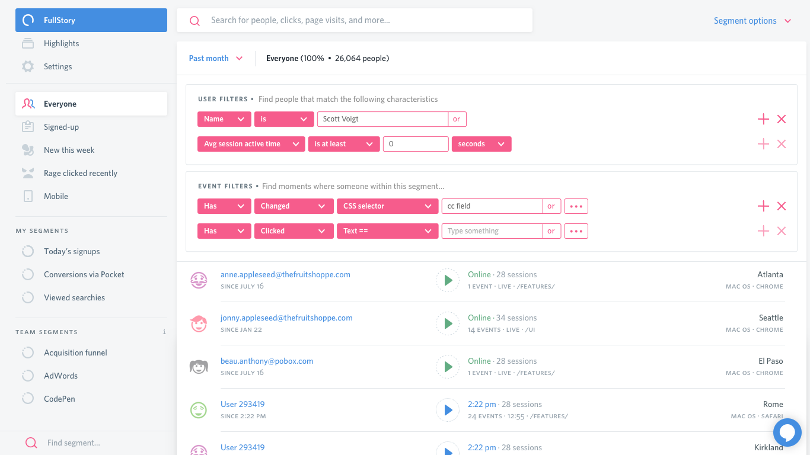The width and height of the screenshot is (810, 455).
Task: Toggle 'or' next to cc field input
Action: (x=551, y=206)
